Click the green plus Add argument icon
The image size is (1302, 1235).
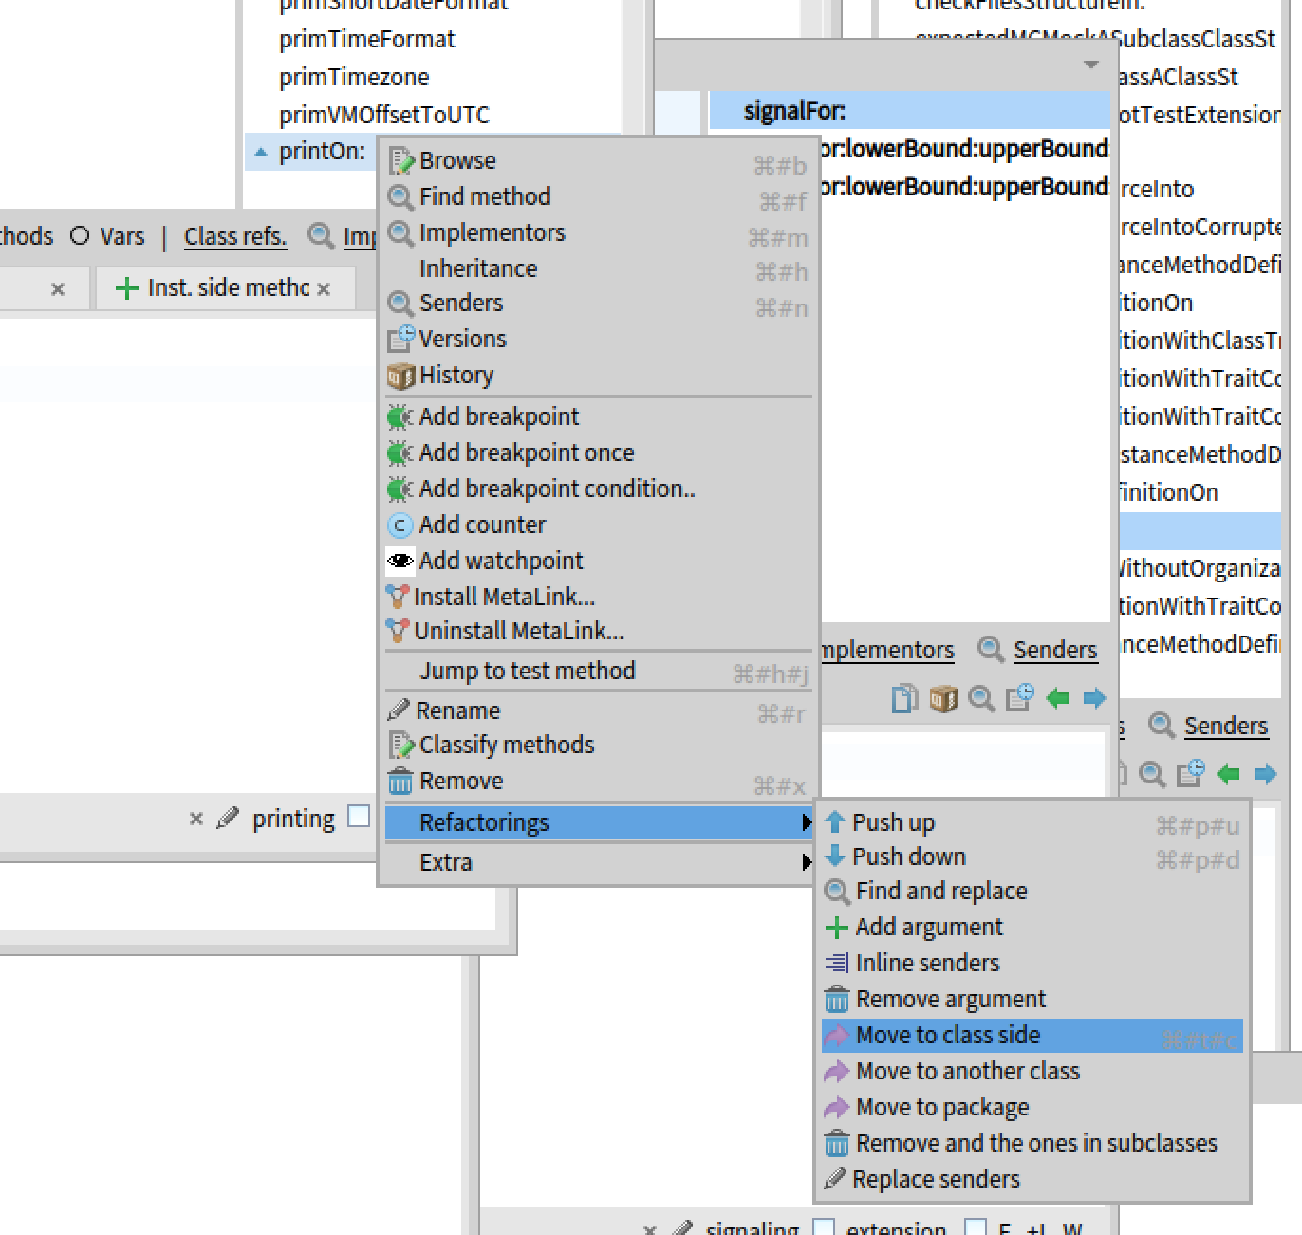[x=836, y=928]
